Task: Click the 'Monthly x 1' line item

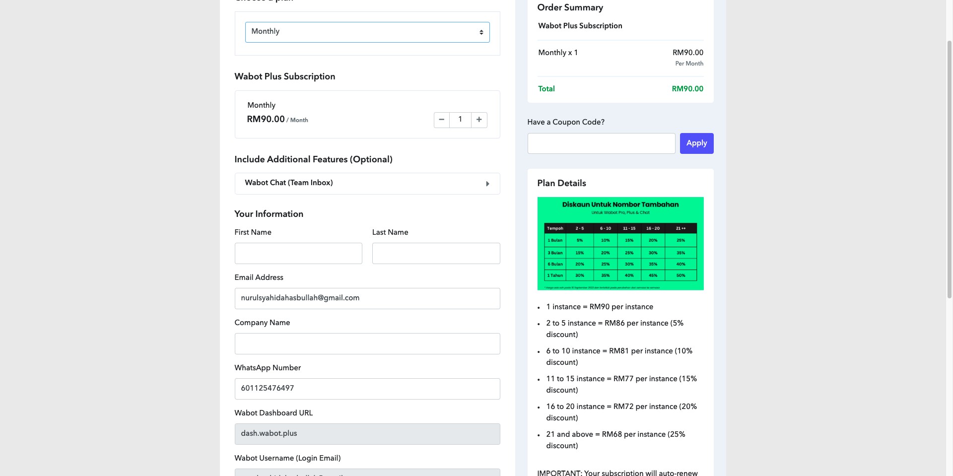Action: click(x=558, y=53)
